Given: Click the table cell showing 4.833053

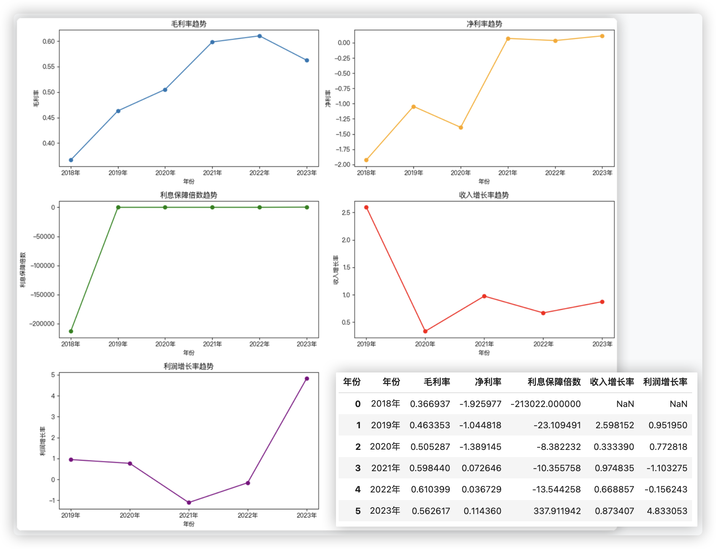Looking at the screenshot, I should coord(667,511).
